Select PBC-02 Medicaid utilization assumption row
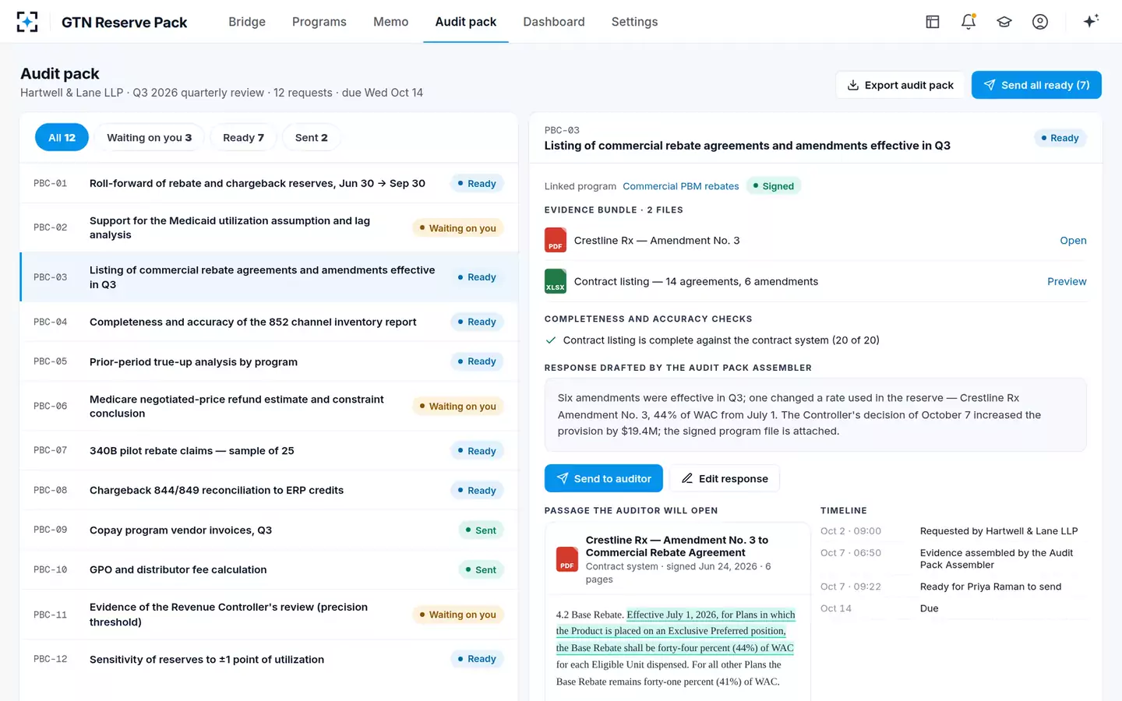1122x701 pixels. (269, 227)
